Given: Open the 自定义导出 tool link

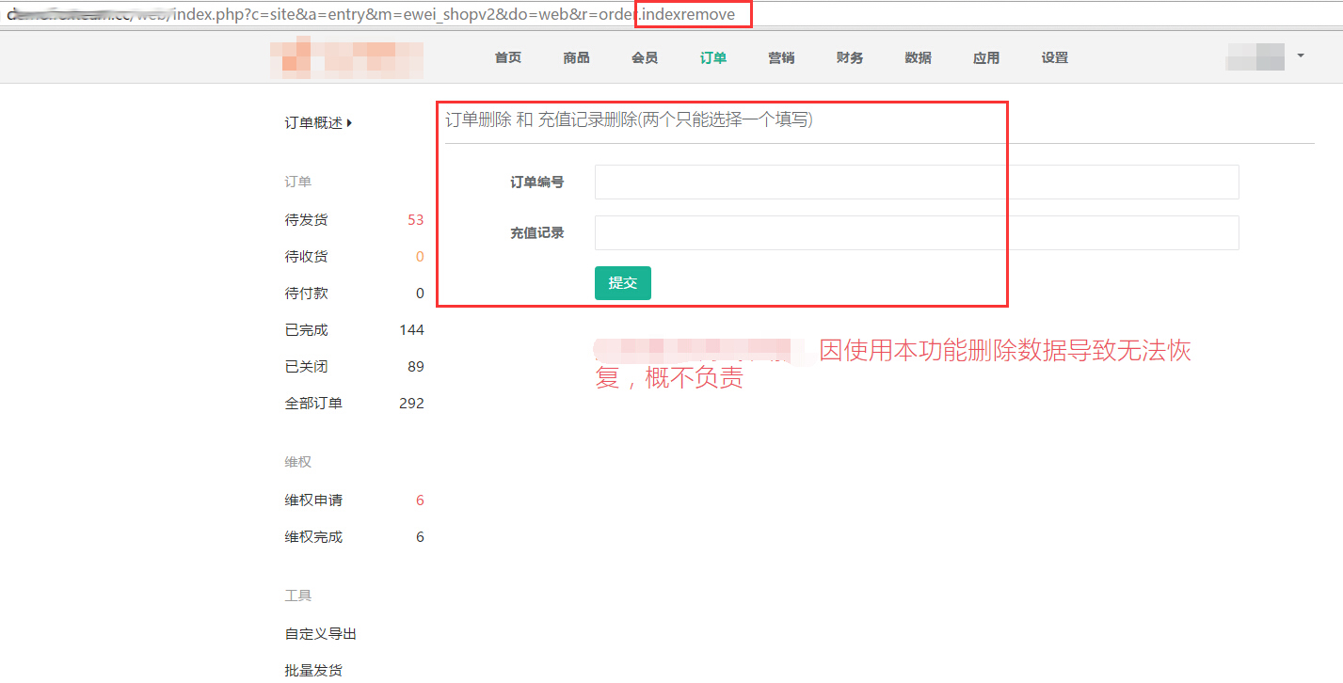Looking at the screenshot, I should (321, 634).
